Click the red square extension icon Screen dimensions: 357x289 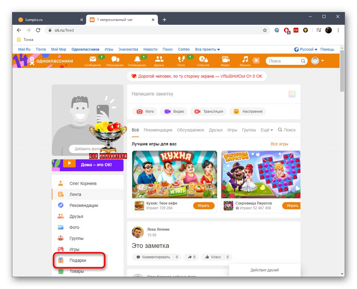[296, 30]
